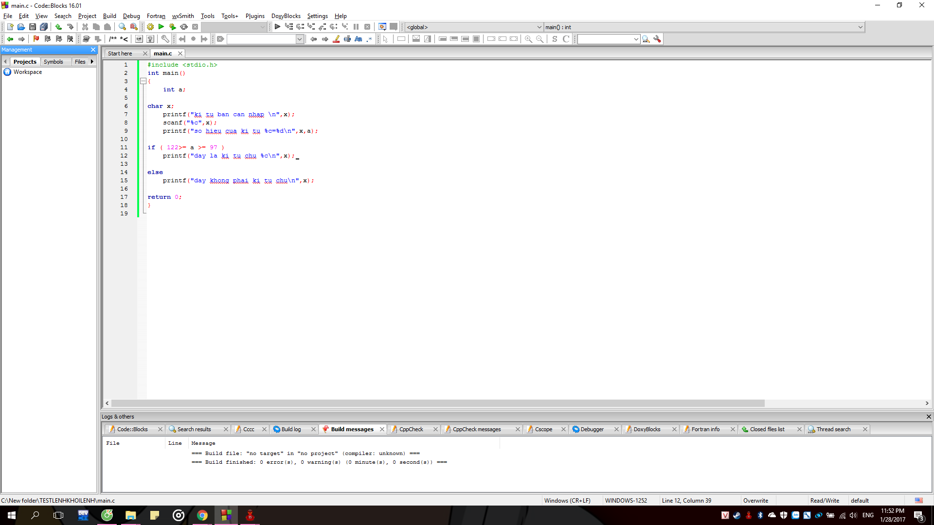Switch to Build log tab
The height and width of the screenshot is (525, 934).
[291, 429]
